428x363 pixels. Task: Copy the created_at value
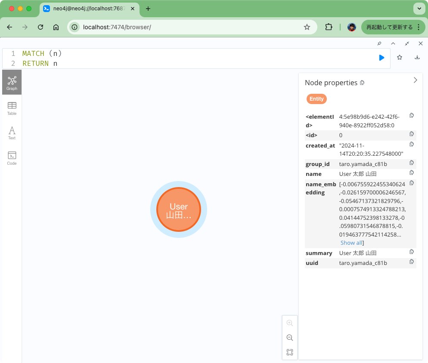pos(412,144)
